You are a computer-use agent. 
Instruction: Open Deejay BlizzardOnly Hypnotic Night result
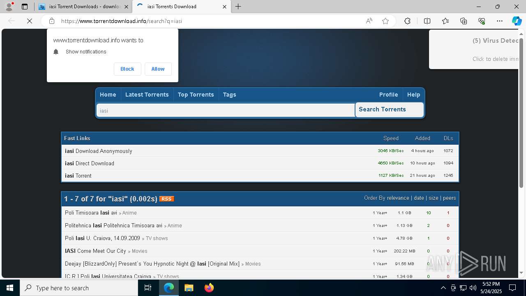tap(152, 264)
